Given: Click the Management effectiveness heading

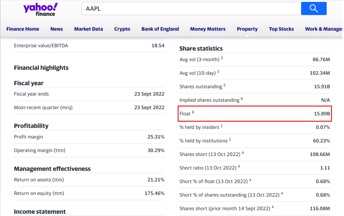Looking at the screenshot, I should click(x=52, y=169).
